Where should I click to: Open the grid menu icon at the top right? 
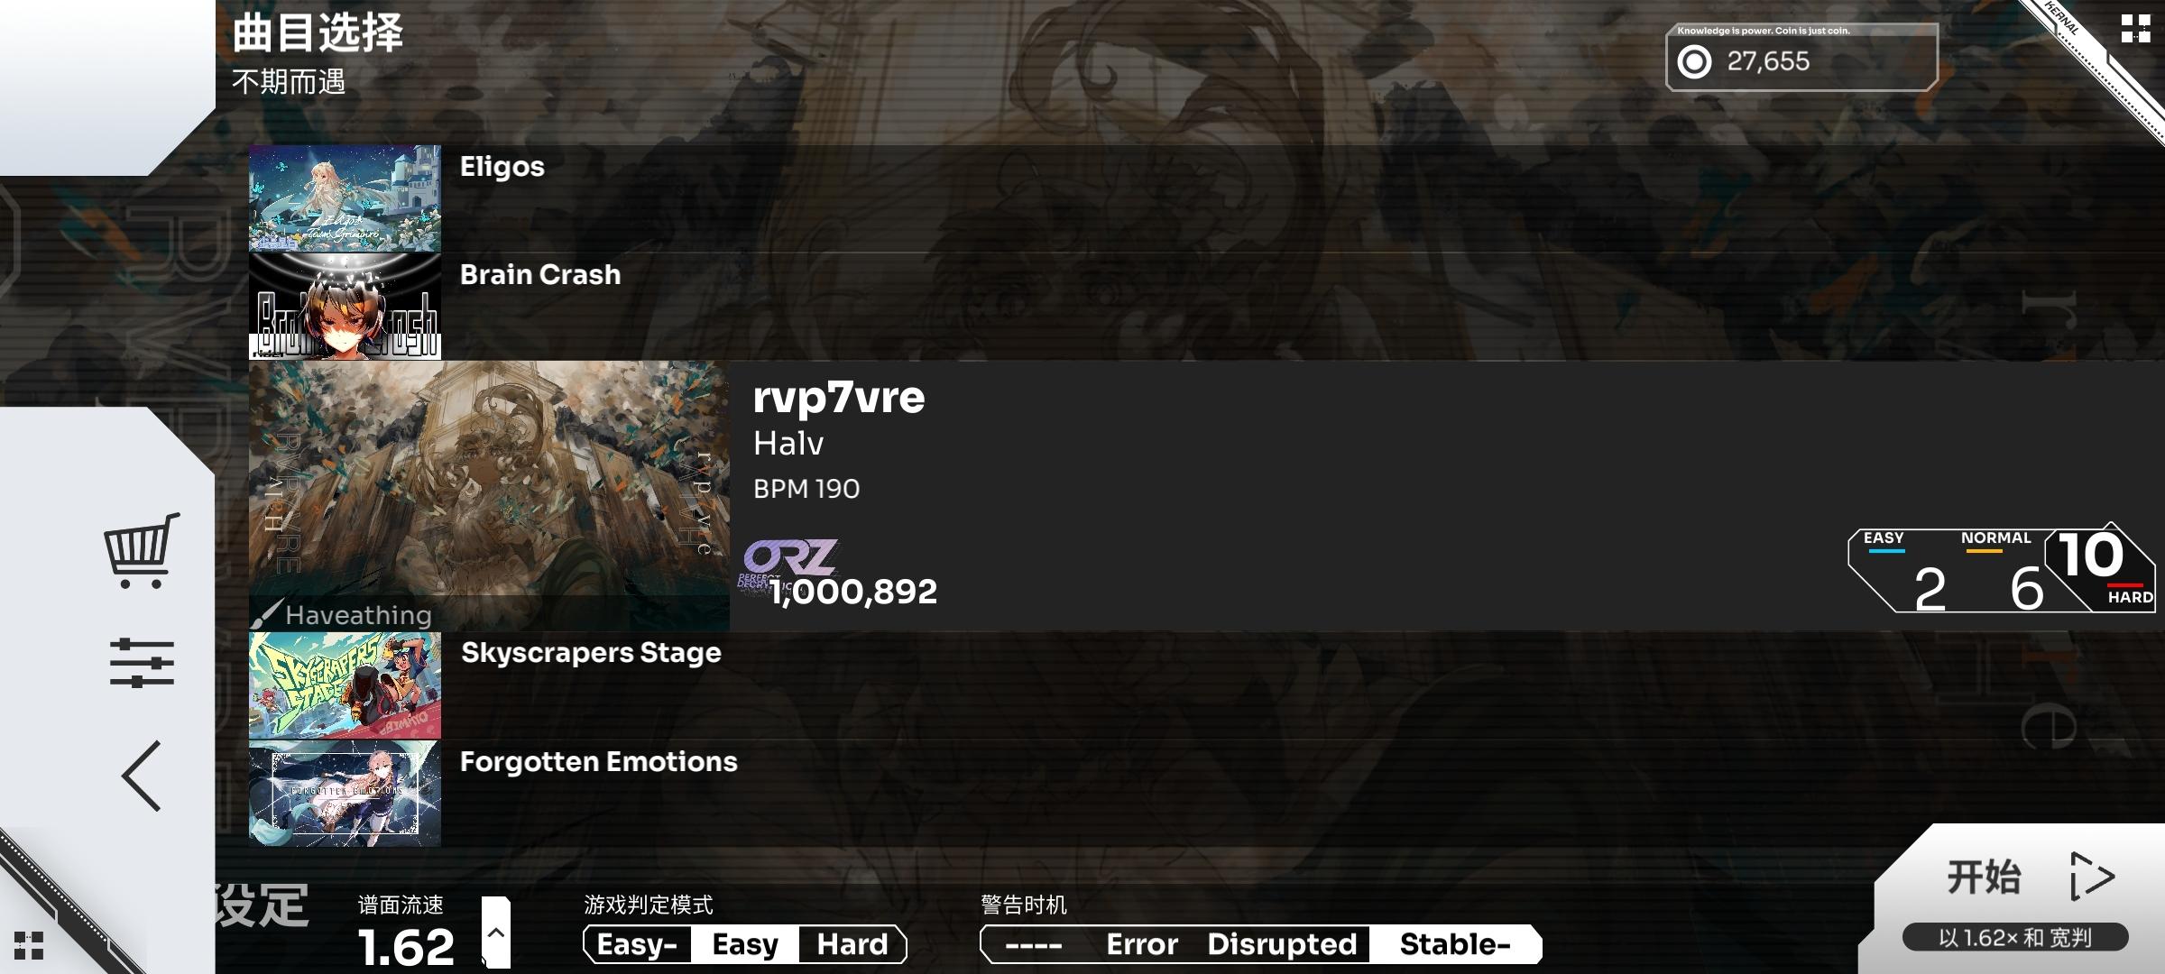click(2135, 28)
